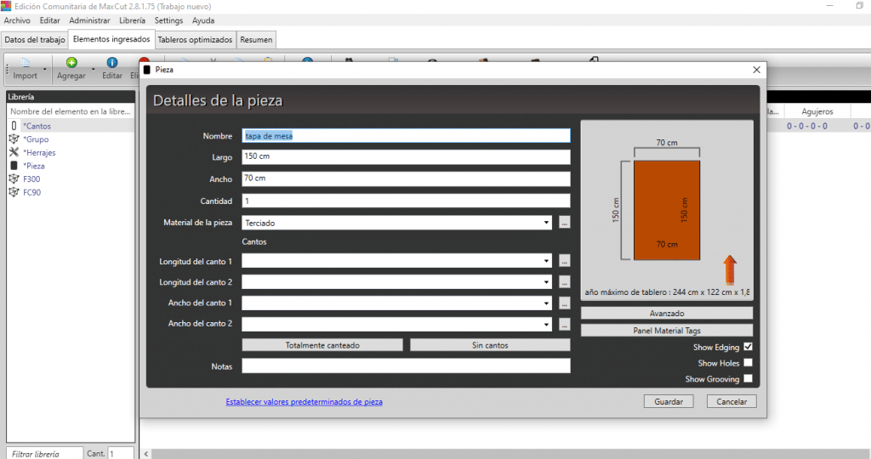
Task: Click the Guardar button
Action: coord(669,401)
